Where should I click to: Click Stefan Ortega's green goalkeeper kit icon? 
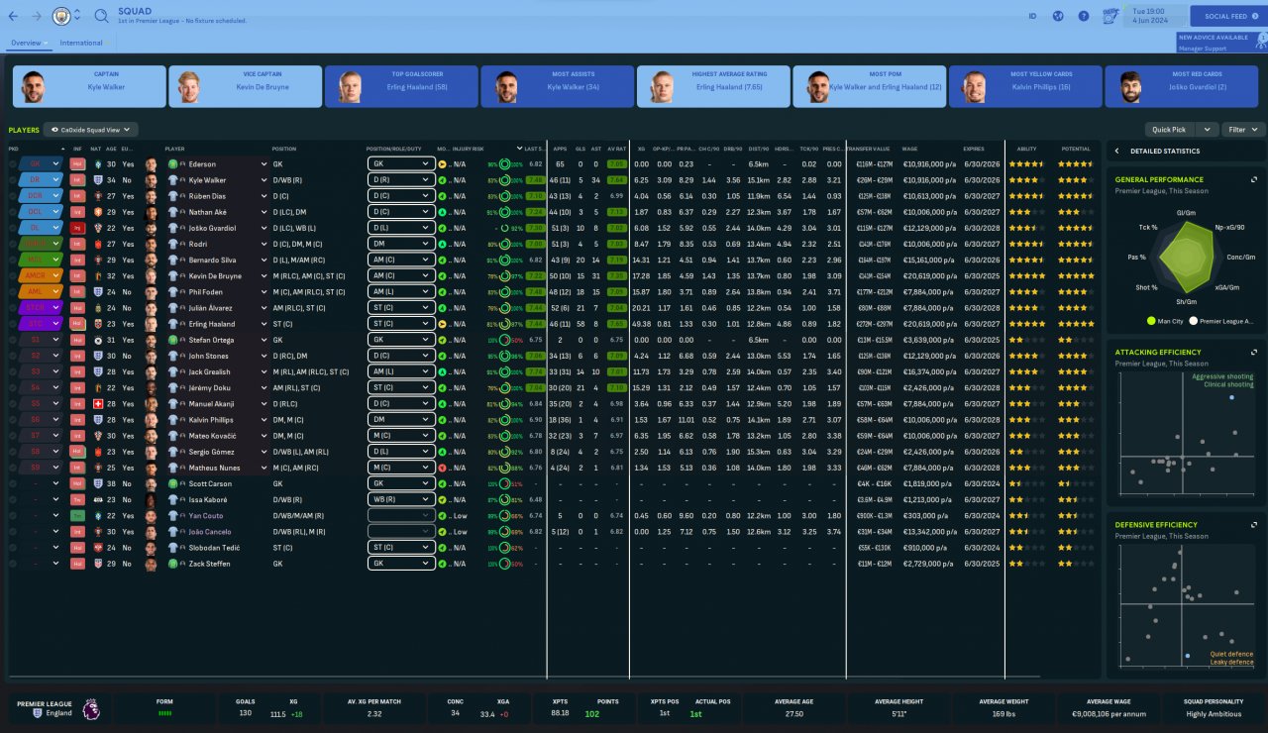pyautogui.click(x=172, y=340)
